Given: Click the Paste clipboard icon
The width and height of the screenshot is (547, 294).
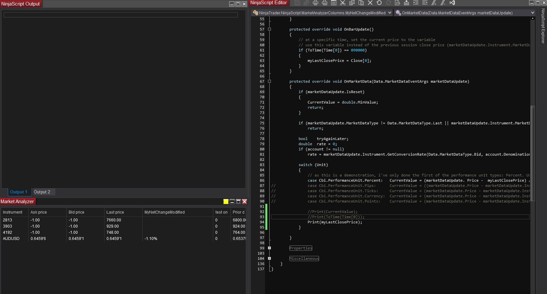Looking at the screenshot, I should [x=361, y=3].
